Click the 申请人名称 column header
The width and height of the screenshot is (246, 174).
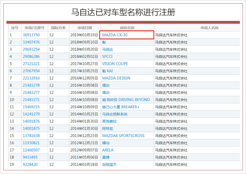[x=209, y=28]
